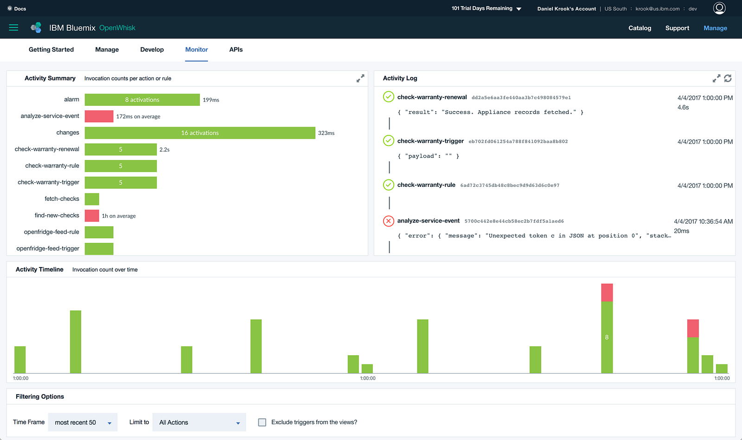This screenshot has width=742, height=440.
Task: Open the Time Frame dropdown showing most recent 50
Action: [83, 422]
